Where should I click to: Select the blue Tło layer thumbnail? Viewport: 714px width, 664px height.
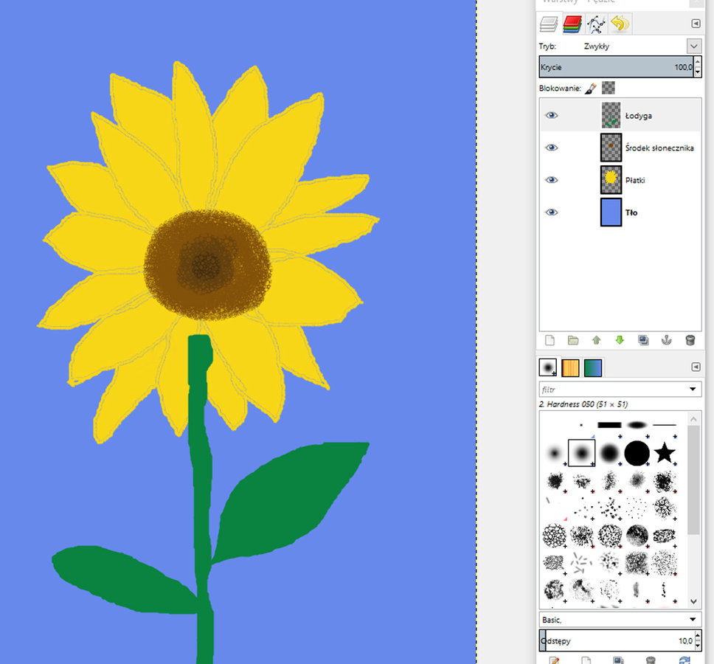[x=611, y=212]
